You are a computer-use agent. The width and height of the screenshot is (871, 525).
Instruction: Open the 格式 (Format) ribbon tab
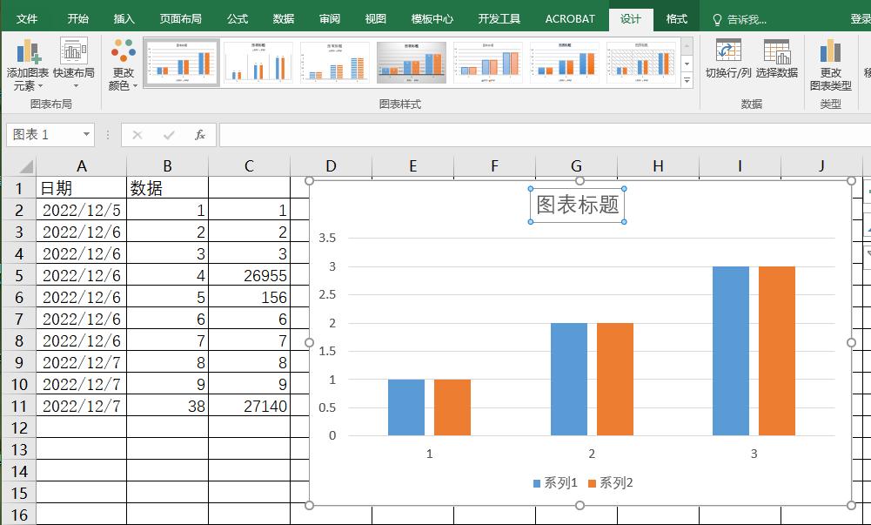pos(676,18)
